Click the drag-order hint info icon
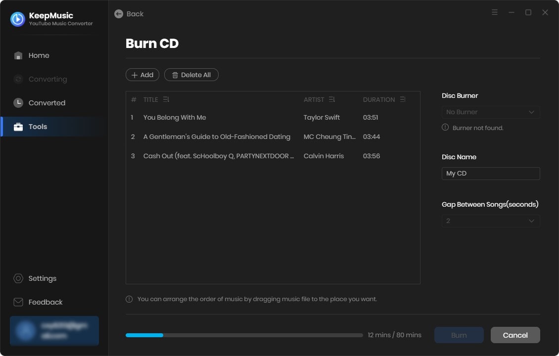Screen dimensions: 559x356 tap(129, 299)
